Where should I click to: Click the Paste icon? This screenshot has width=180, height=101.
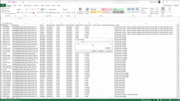click(x=3, y=9)
